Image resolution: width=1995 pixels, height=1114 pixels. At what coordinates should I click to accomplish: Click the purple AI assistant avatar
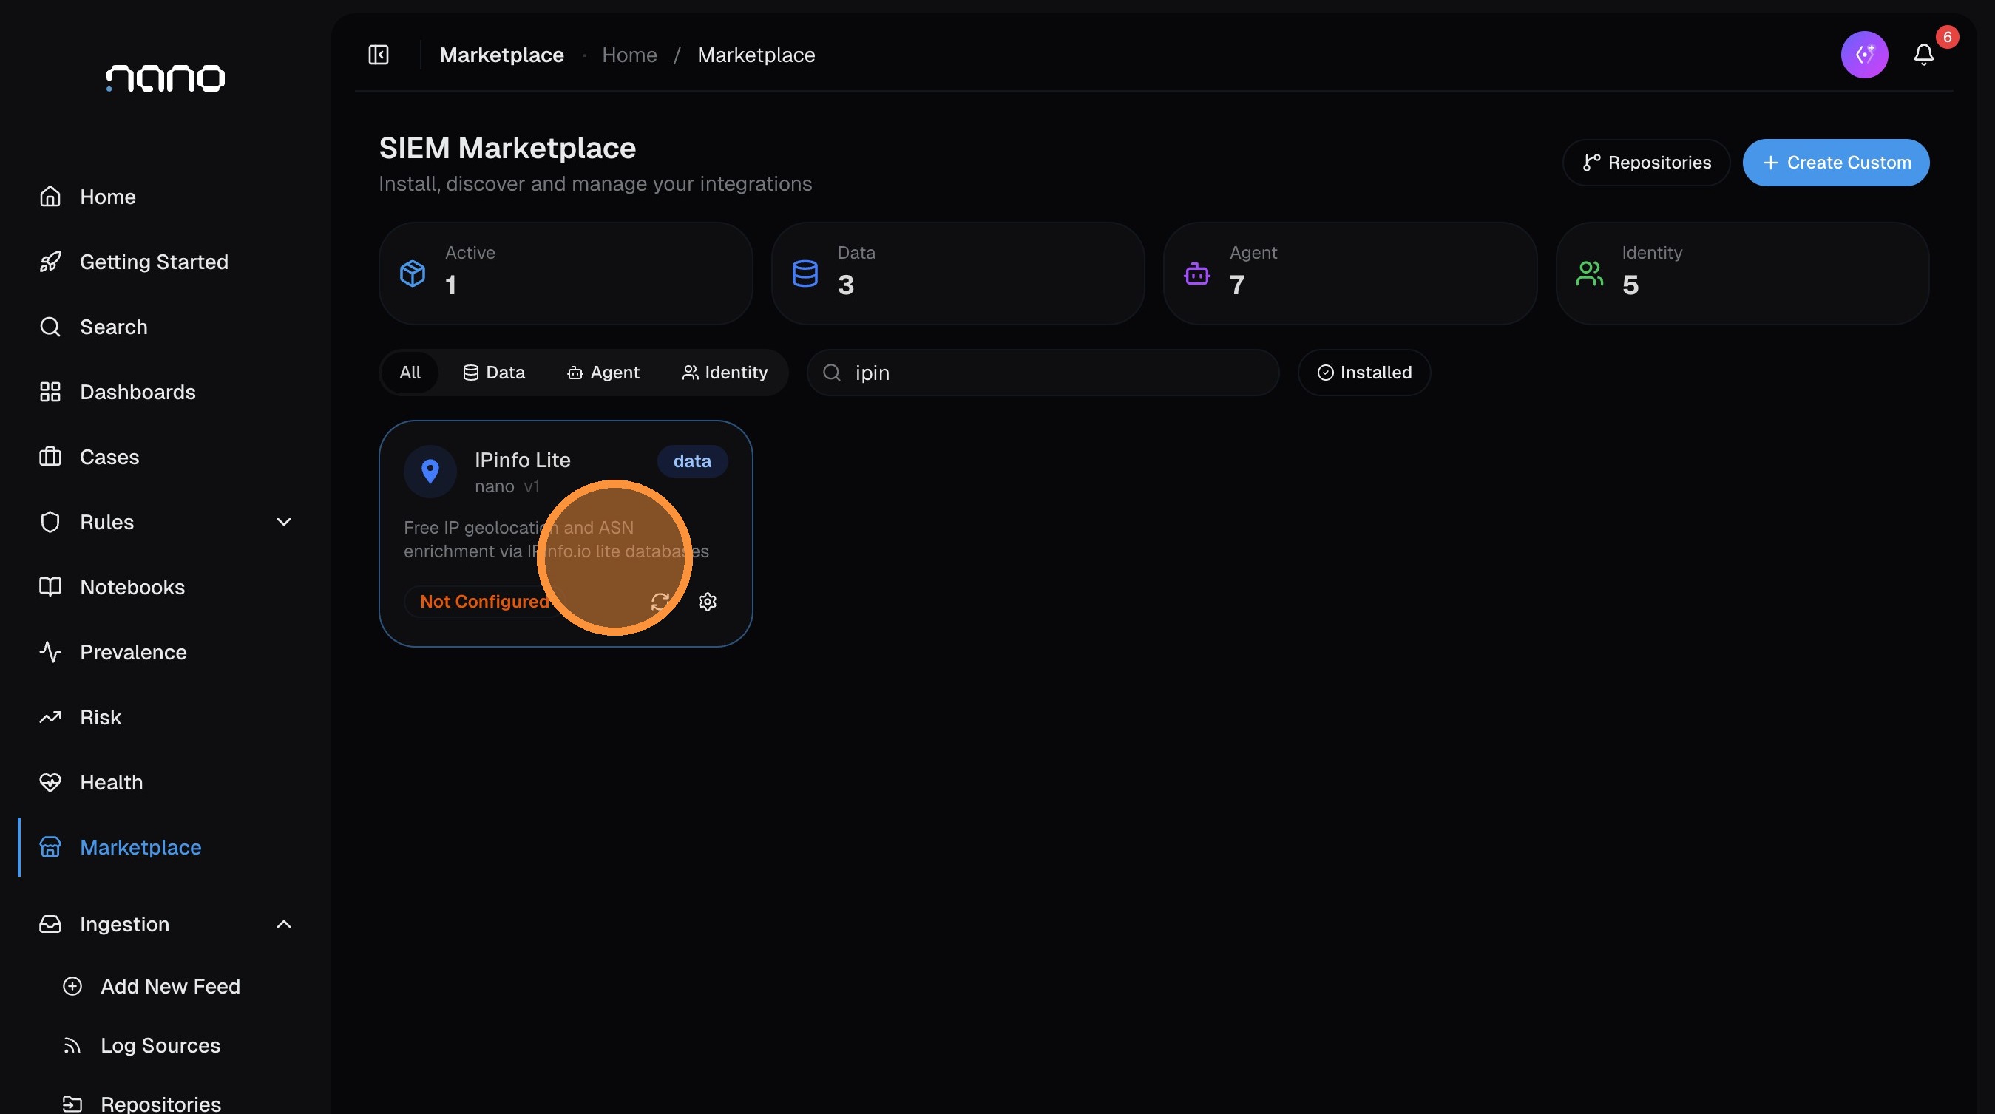[x=1864, y=55]
